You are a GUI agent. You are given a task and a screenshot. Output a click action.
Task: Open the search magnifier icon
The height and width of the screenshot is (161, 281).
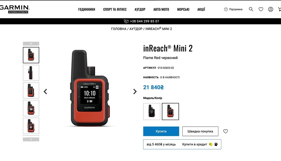coord(251,9)
